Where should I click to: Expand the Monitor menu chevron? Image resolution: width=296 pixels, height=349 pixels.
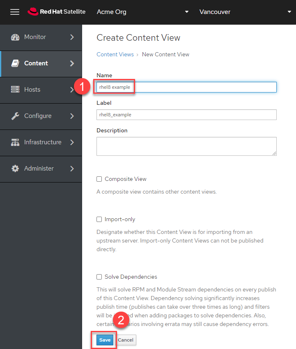(72, 37)
